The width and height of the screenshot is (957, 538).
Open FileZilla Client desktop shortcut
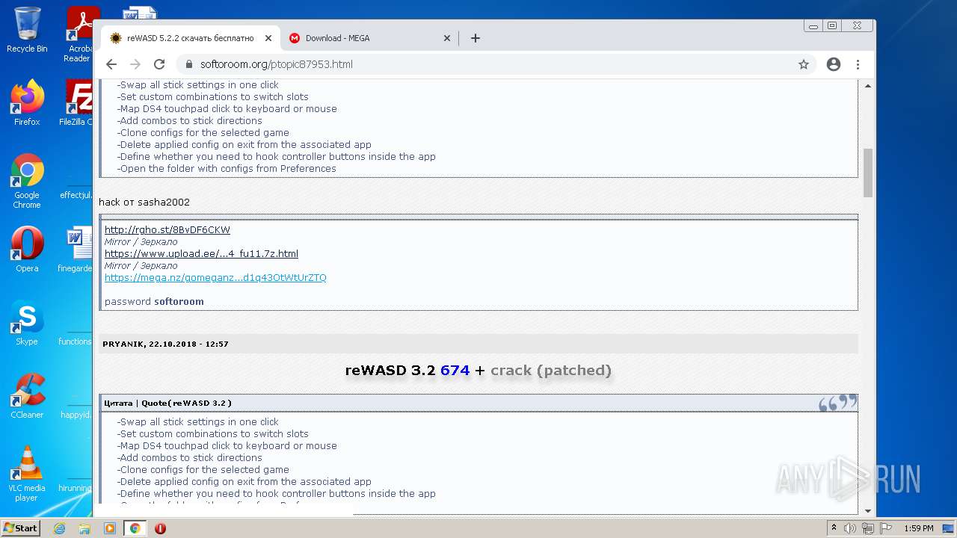click(78, 103)
